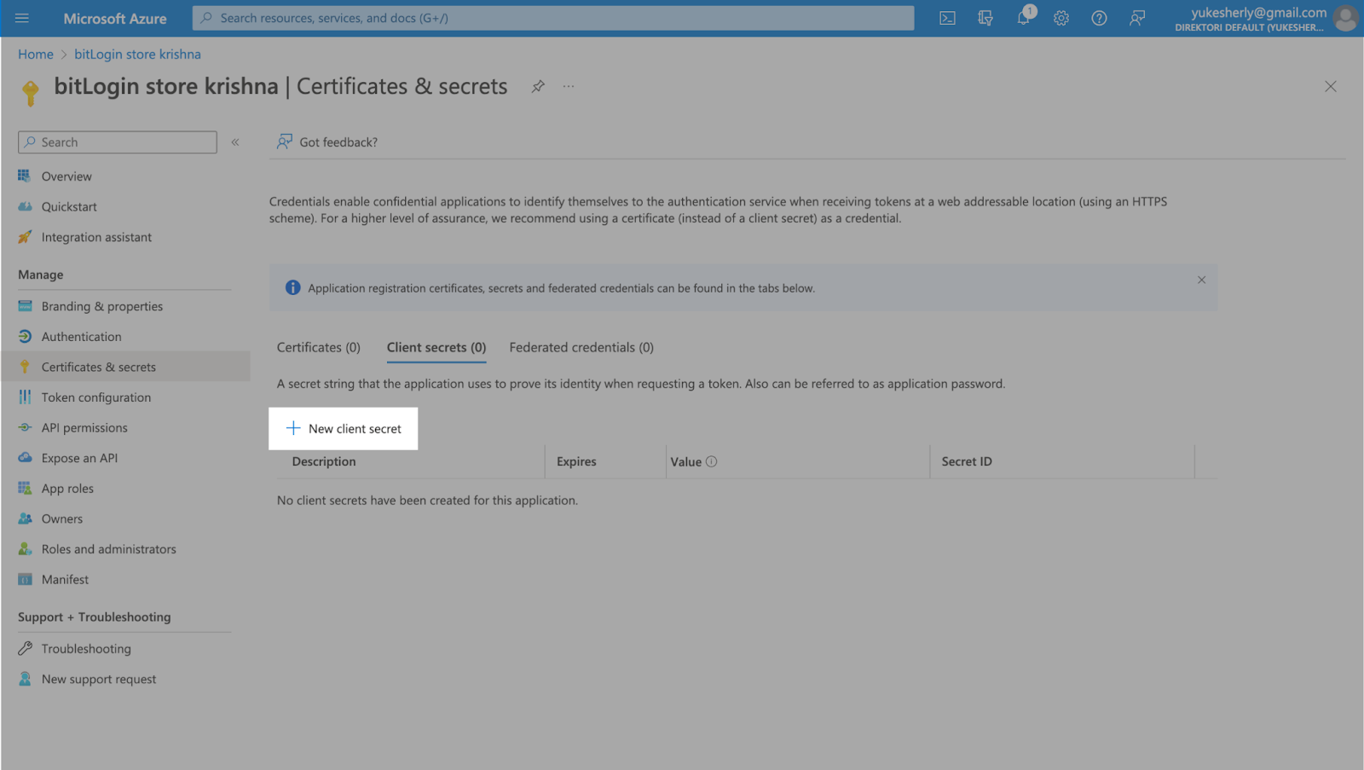Focus the global search resources field

coord(553,18)
